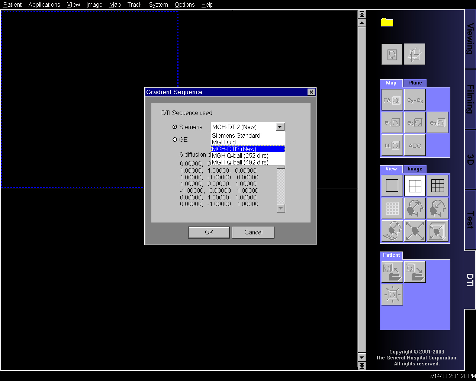Select the View tab in side panel
This screenshot has width=476, height=381.
[391, 169]
